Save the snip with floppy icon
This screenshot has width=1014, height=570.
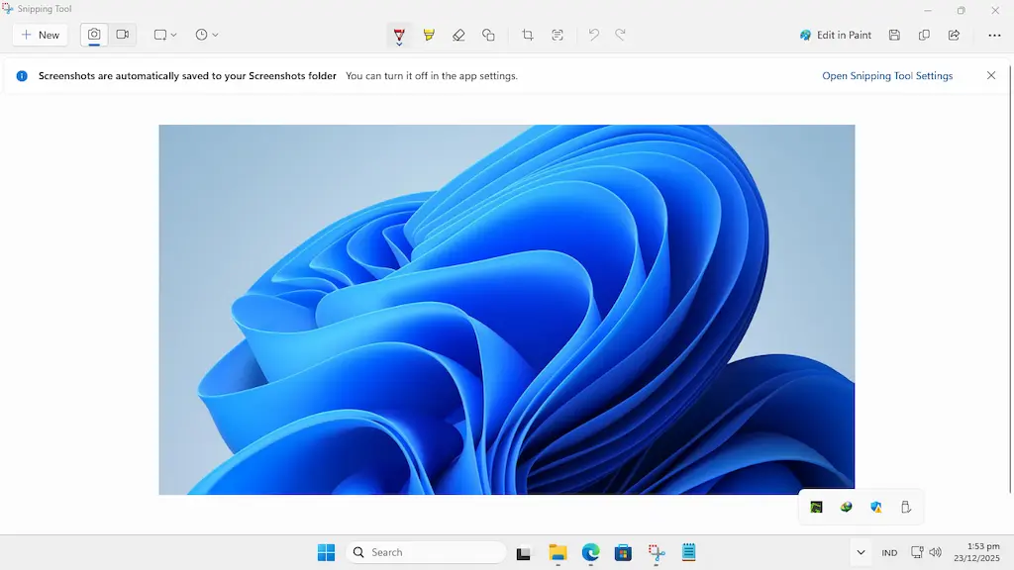click(894, 35)
